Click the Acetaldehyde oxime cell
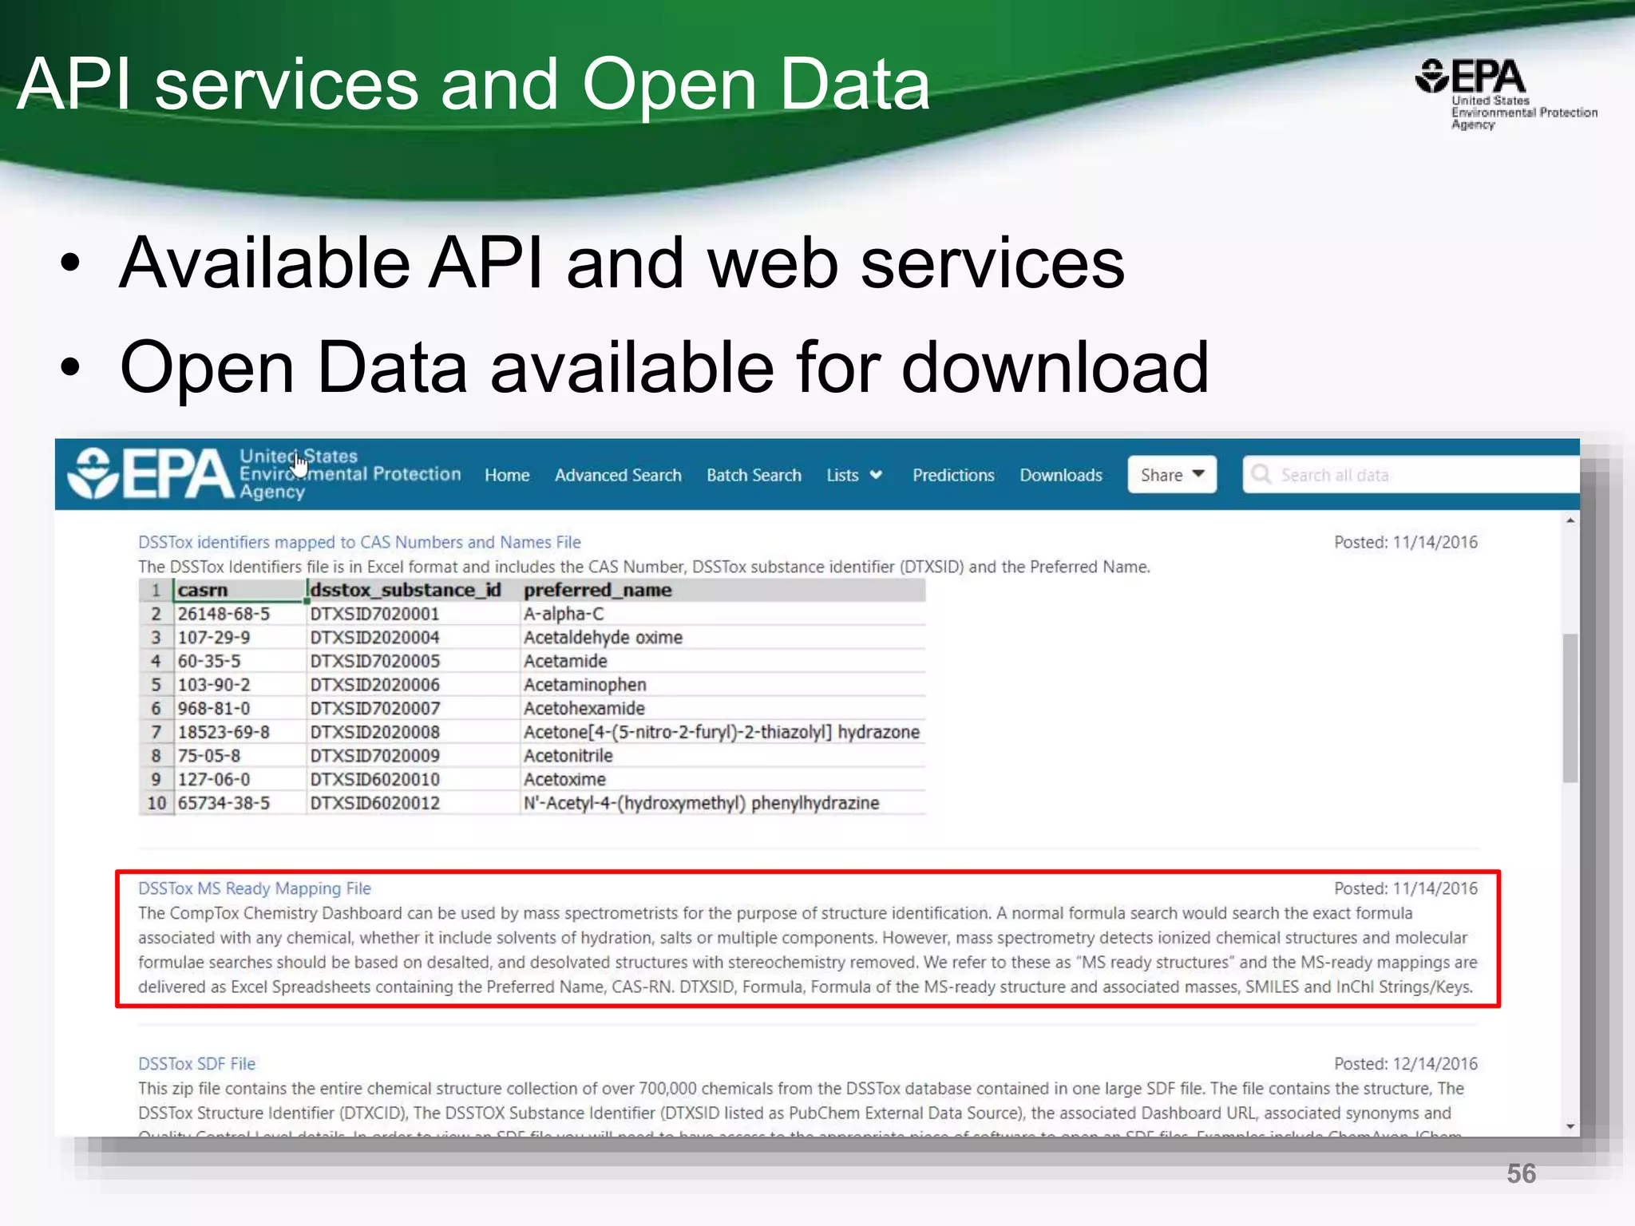The height and width of the screenshot is (1226, 1635). (x=722, y=638)
